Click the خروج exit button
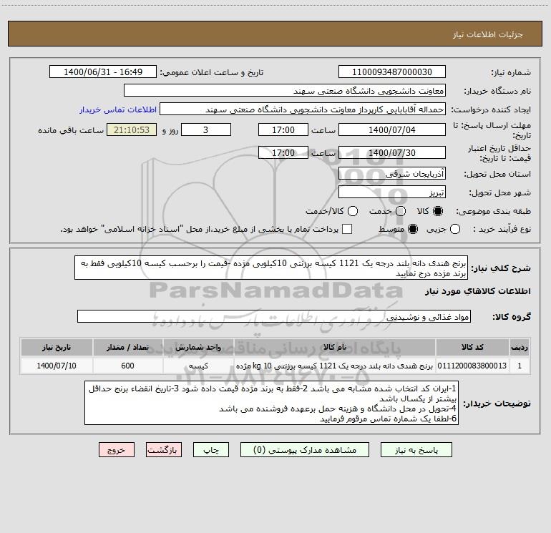Viewport: 551px width, 533px height. (117, 450)
